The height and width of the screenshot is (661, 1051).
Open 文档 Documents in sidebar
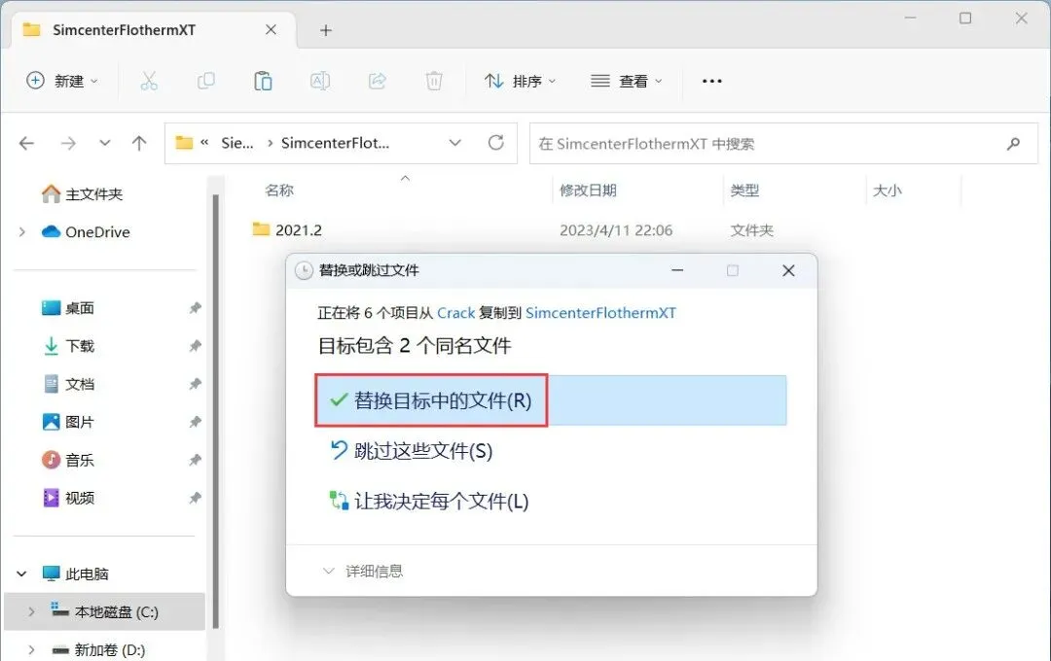[68, 384]
